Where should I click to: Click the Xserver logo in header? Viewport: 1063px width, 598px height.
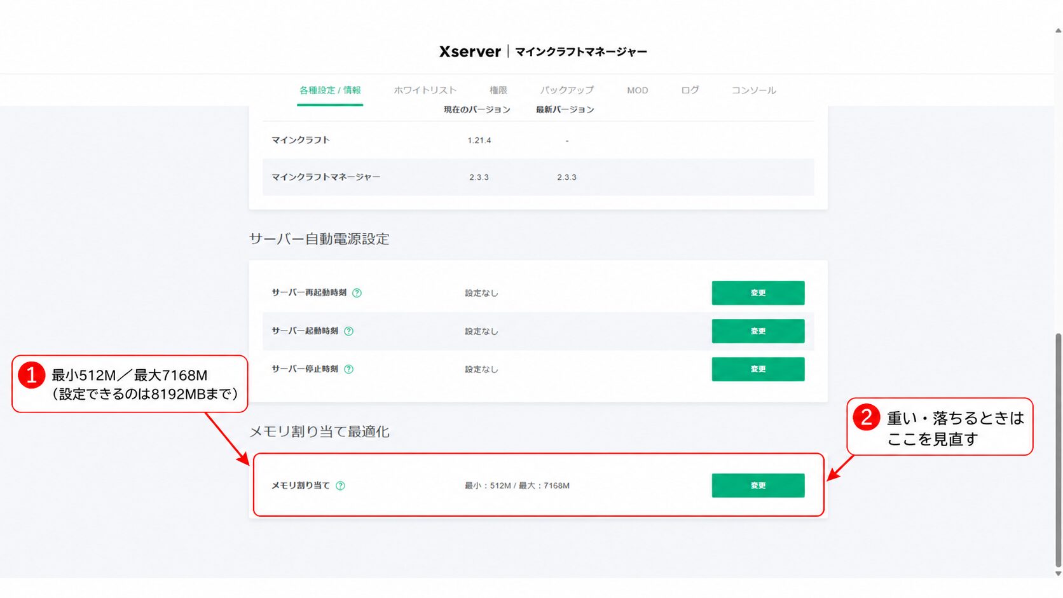(x=470, y=51)
